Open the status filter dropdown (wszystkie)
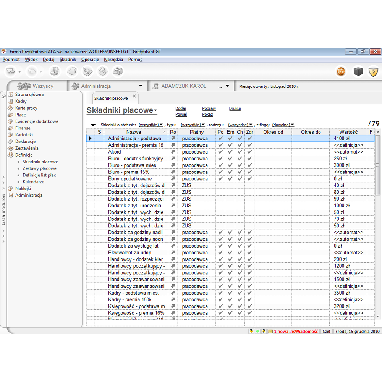The width and height of the screenshot is (382, 382). 151,125
